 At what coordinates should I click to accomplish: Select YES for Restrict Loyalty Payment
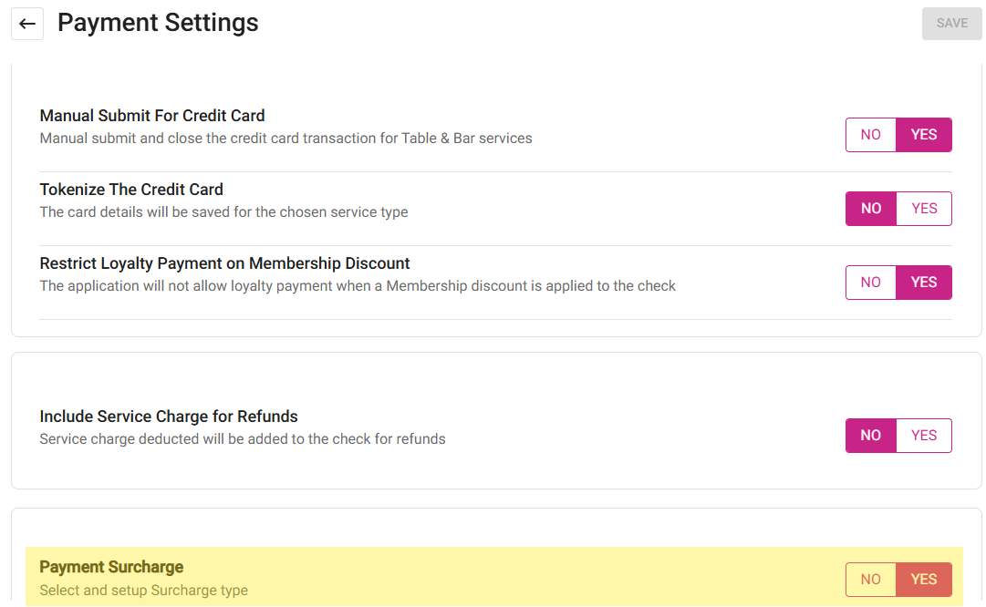click(924, 283)
